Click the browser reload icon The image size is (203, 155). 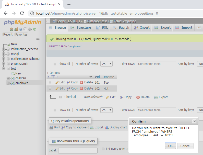[x=22, y=13]
